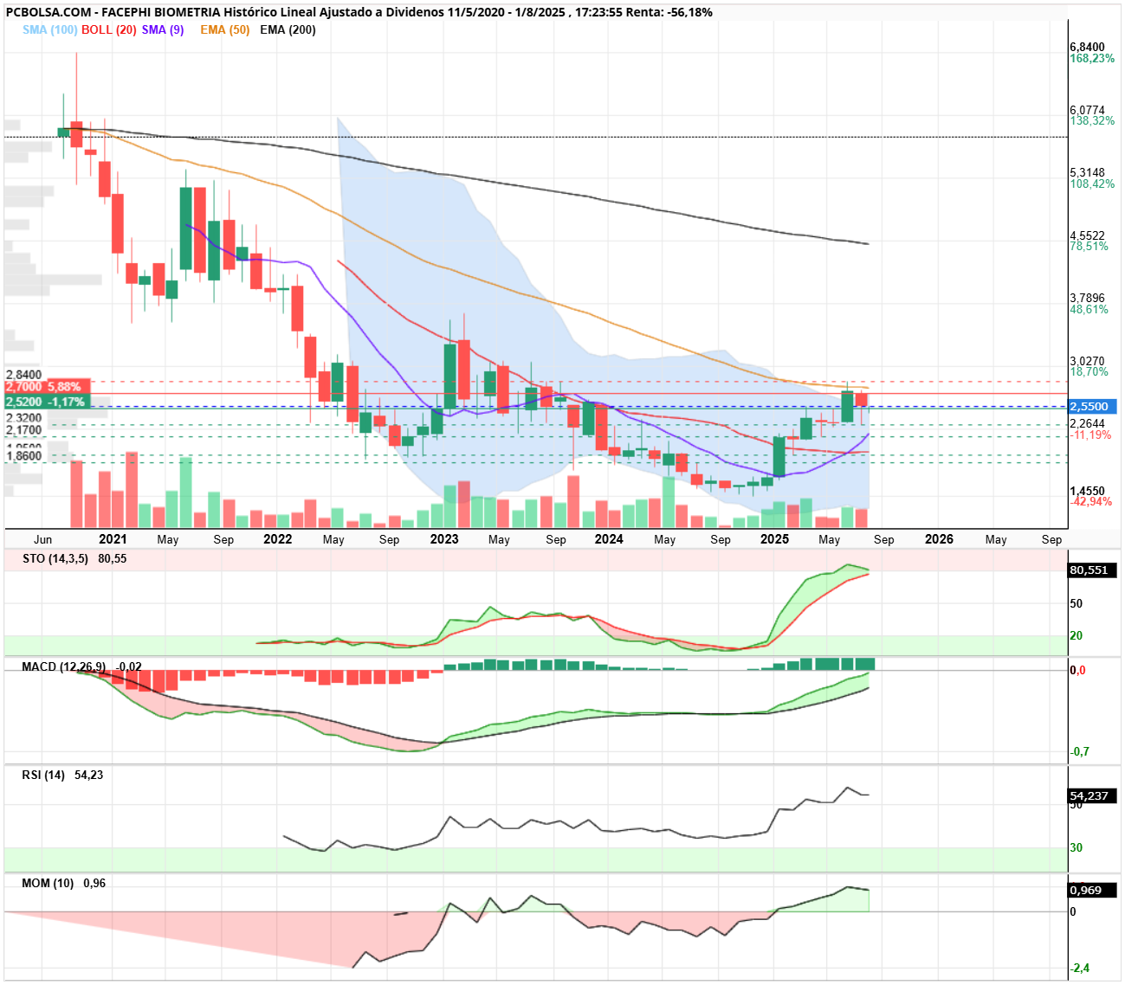Click the 2,1700 support level label
The height and width of the screenshot is (985, 1125).
(24, 430)
